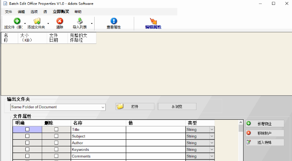Click the value cell for Keywords
The image size is (292, 161).
pos(156,149)
